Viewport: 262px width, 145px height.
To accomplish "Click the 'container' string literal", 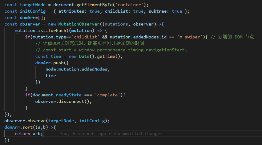I will (x=129, y=5).
